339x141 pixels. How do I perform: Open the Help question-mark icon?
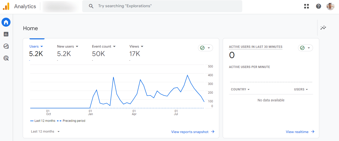point(318,6)
